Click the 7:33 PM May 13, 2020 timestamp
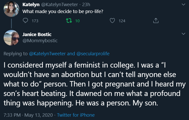The width and height of the screenshot is (189, 120). pos(28,115)
